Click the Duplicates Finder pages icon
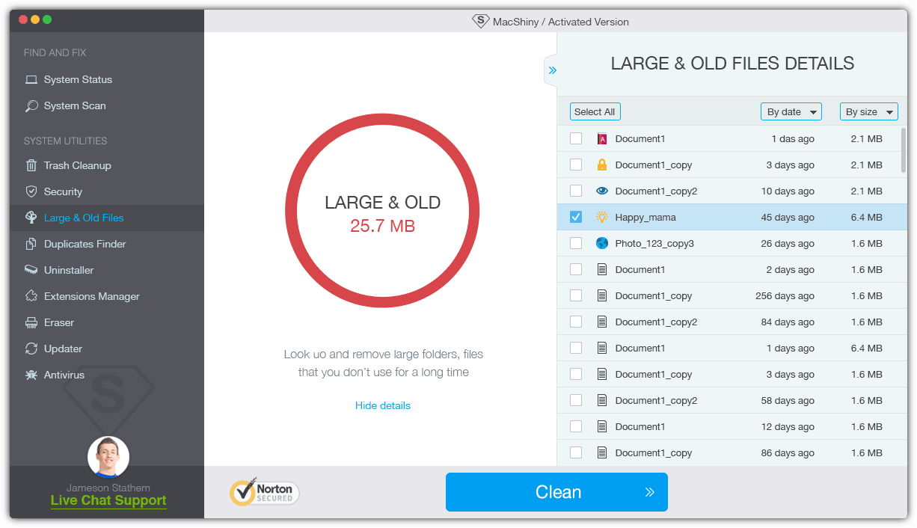 point(31,244)
